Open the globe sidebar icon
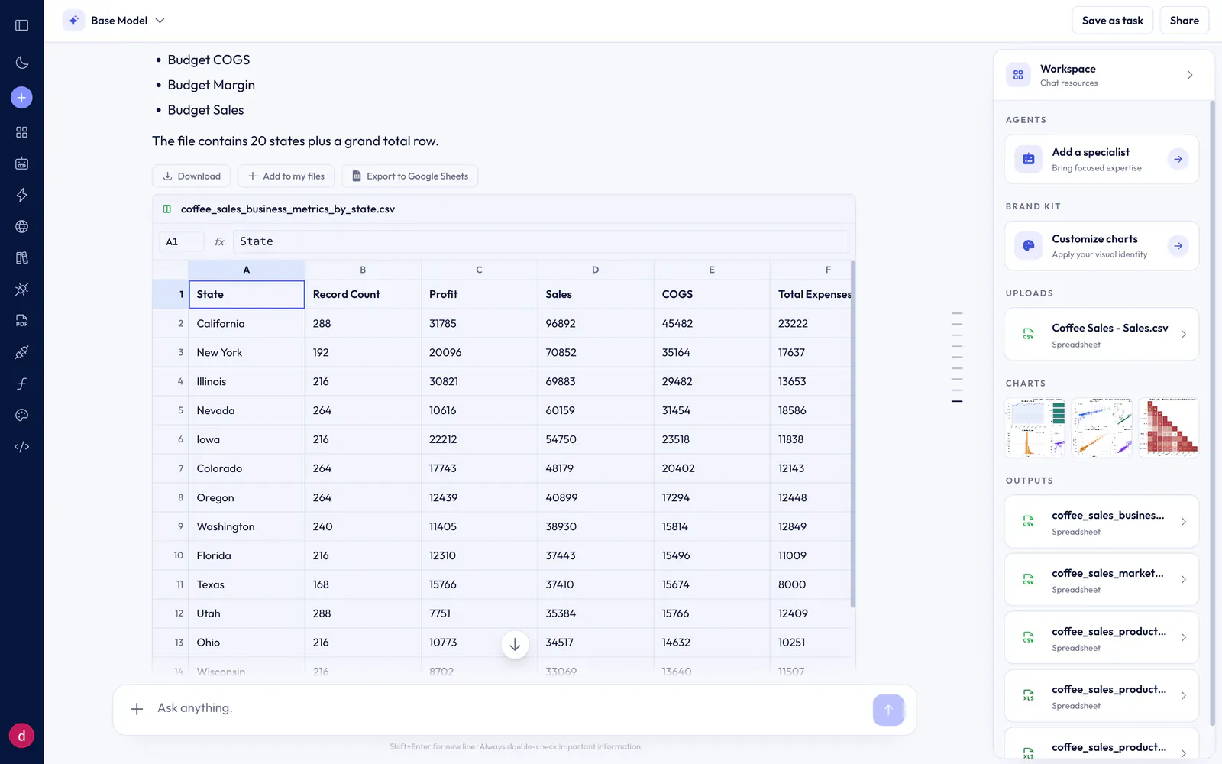This screenshot has width=1222, height=764. point(21,226)
